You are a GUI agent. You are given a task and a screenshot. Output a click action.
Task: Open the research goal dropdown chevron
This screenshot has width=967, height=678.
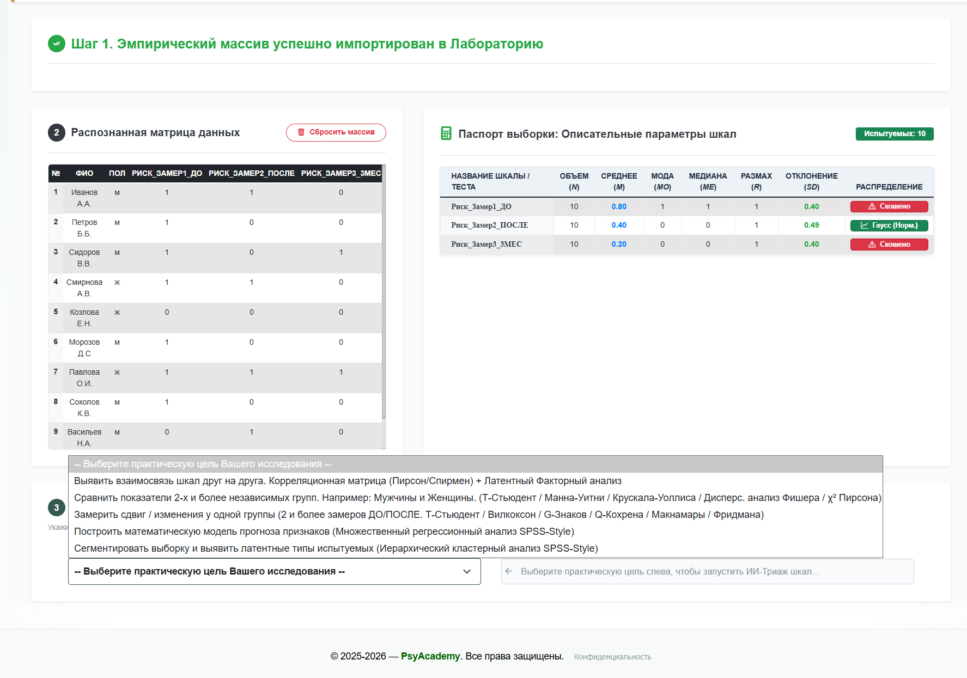pyautogui.click(x=467, y=571)
